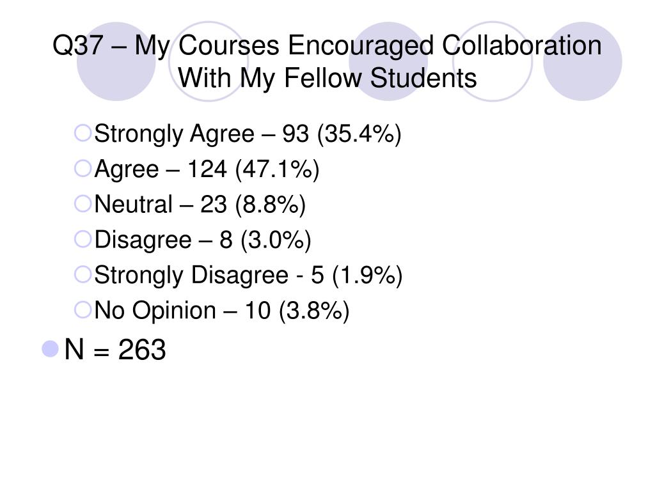Click the 'With My Fellow Students' title line
The image size is (655, 491).
pyautogui.click(x=327, y=77)
